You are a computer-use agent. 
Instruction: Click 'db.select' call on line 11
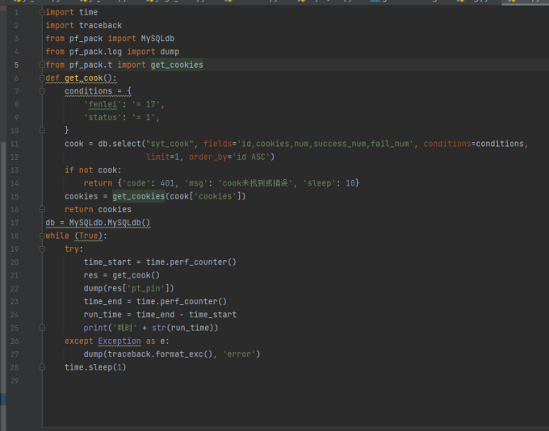(x=119, y=144)
